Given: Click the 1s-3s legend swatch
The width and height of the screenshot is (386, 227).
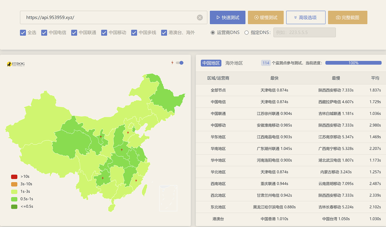Looking at the screenshot, I should (x=14, y=192).
